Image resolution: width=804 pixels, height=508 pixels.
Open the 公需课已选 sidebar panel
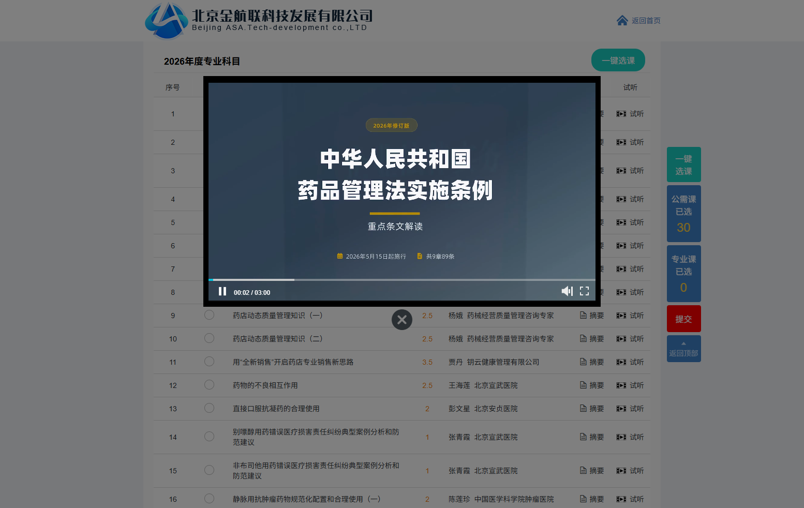683,214
